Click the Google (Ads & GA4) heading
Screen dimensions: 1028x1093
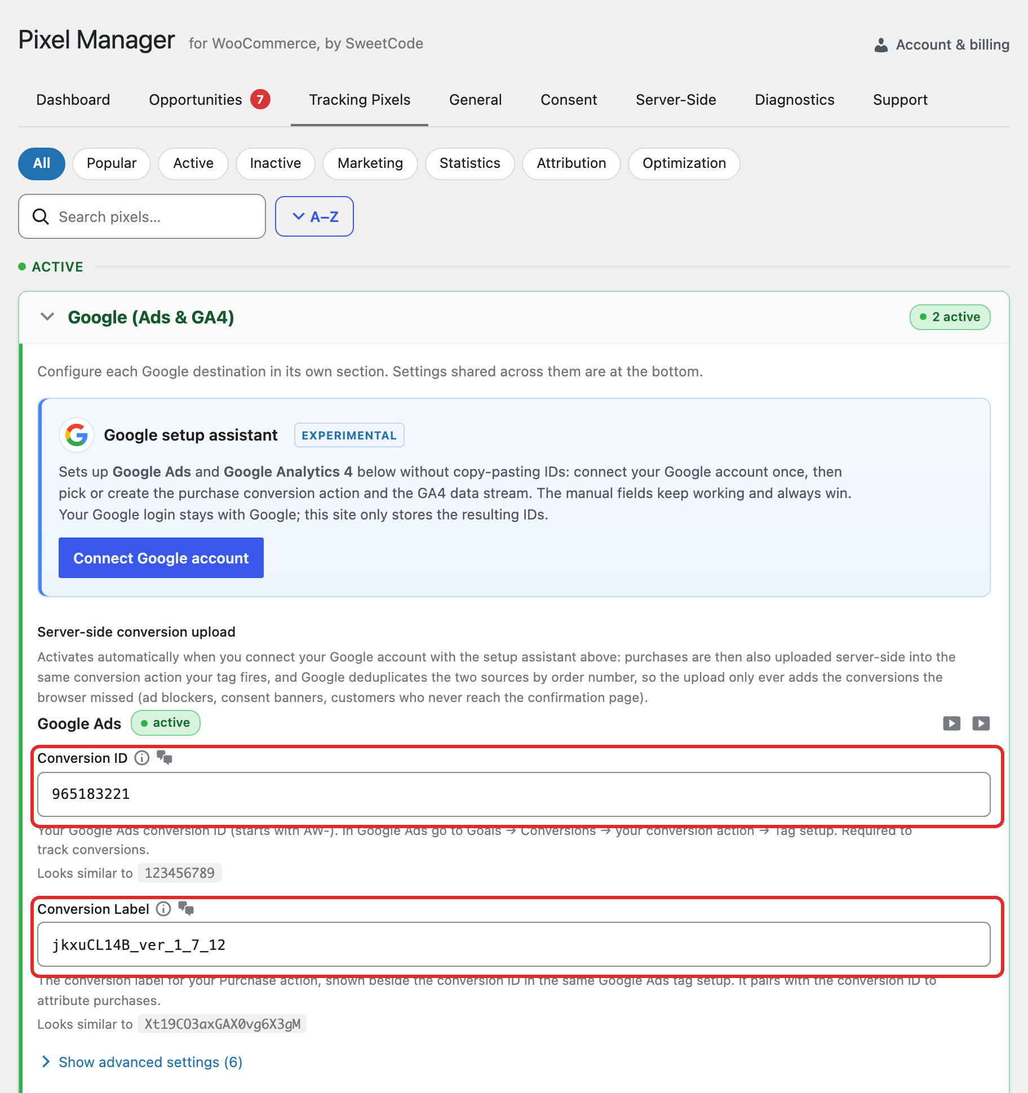tap(151, 317)
